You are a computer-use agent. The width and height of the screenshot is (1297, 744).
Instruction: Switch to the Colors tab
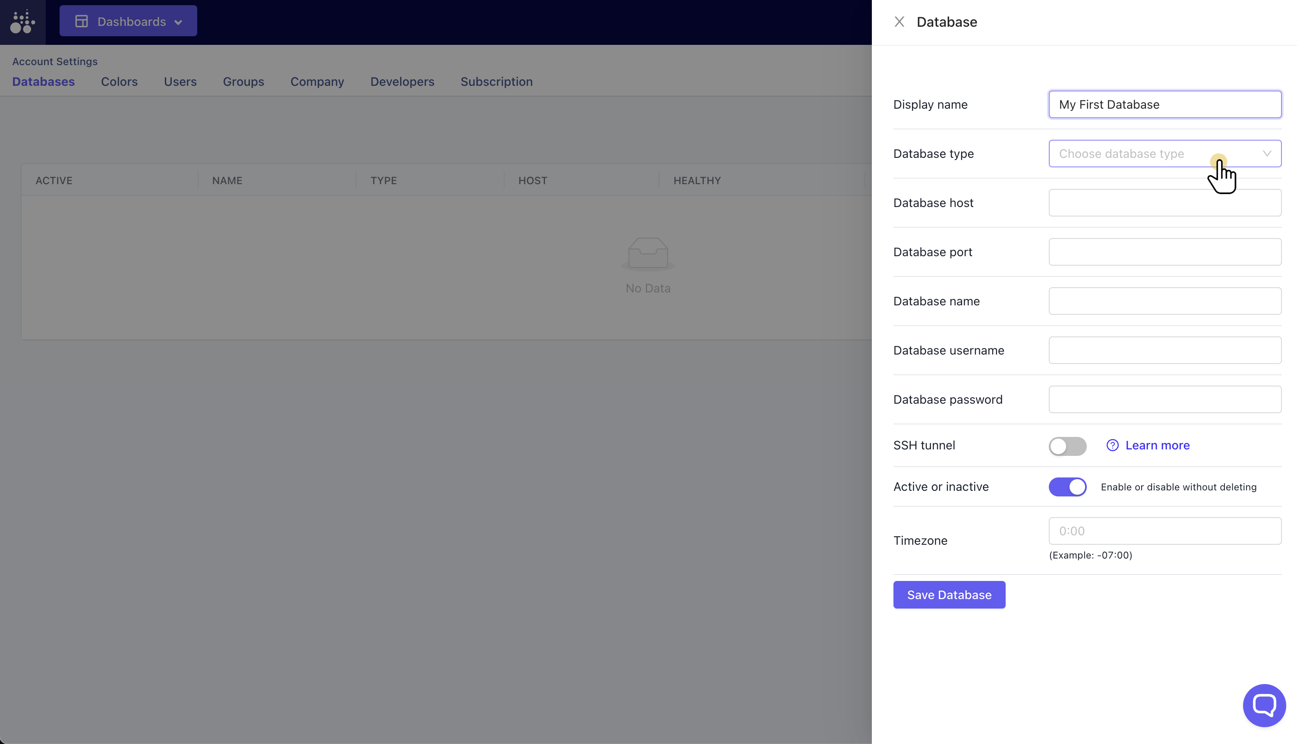coord(119,82)
